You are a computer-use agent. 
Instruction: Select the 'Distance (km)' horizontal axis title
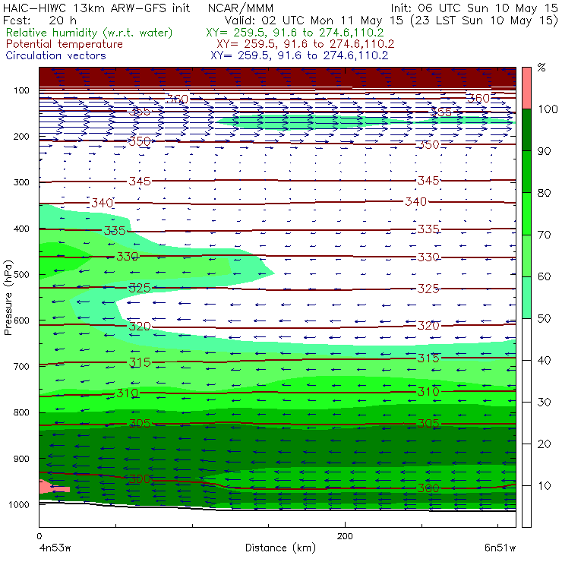(281, 548)
